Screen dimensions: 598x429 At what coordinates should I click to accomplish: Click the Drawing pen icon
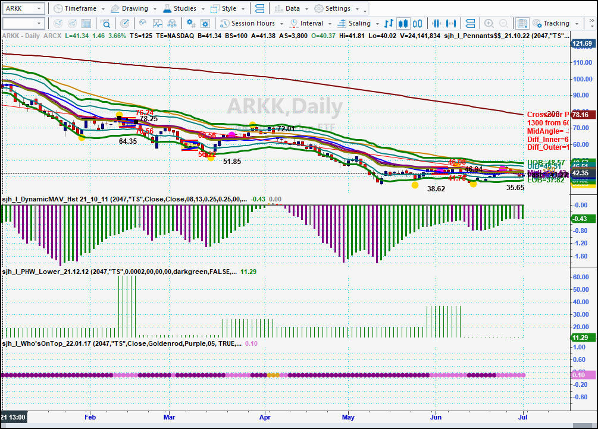115,8
